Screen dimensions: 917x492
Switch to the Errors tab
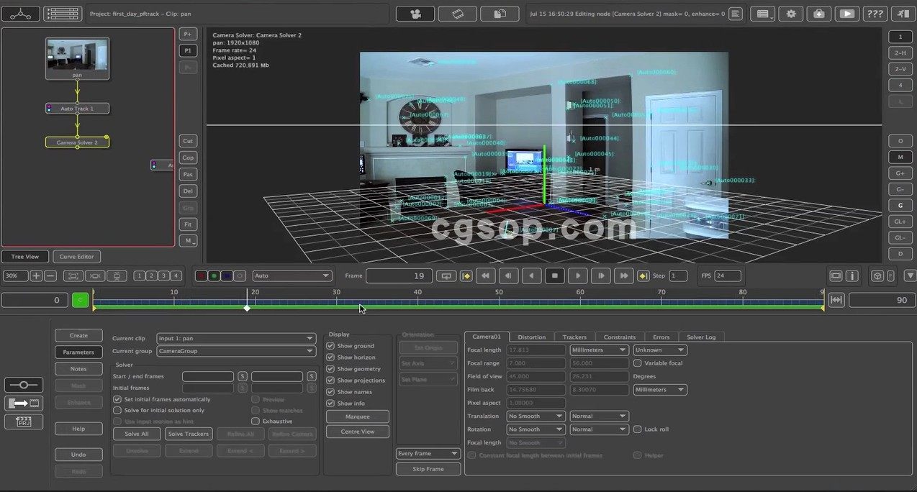point(661,337)
